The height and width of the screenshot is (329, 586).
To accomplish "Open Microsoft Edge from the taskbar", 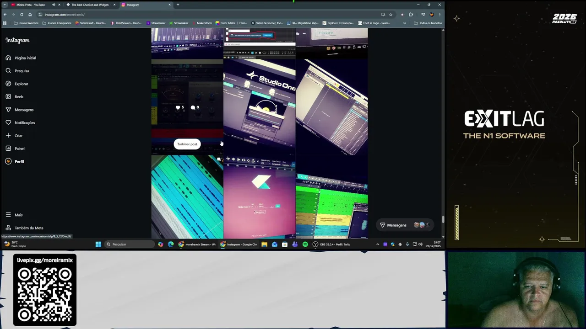I will [171, 244].
